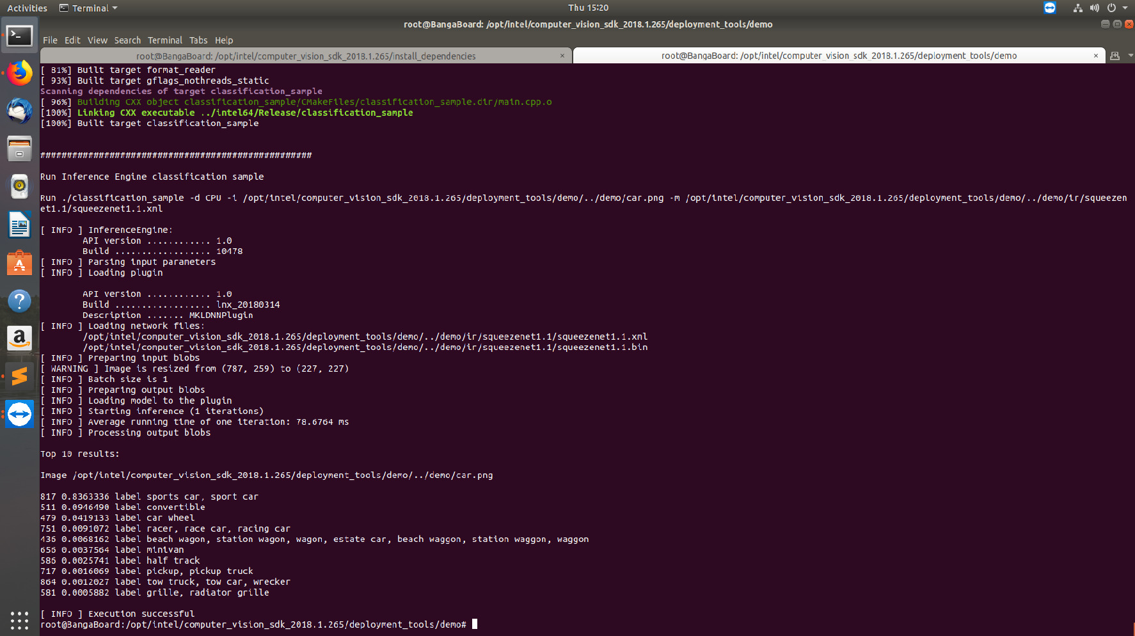The height and width of the screenshot is (636, 1135).
Task: Open Ubuntu Software from the dock
Action: (19, 262)
